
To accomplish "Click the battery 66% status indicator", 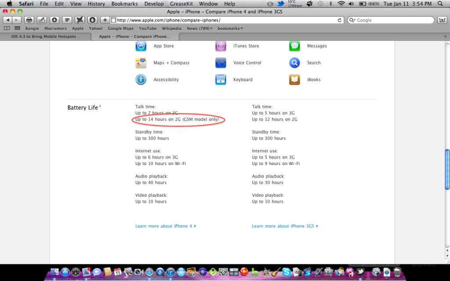I will [x=369, y=4].
